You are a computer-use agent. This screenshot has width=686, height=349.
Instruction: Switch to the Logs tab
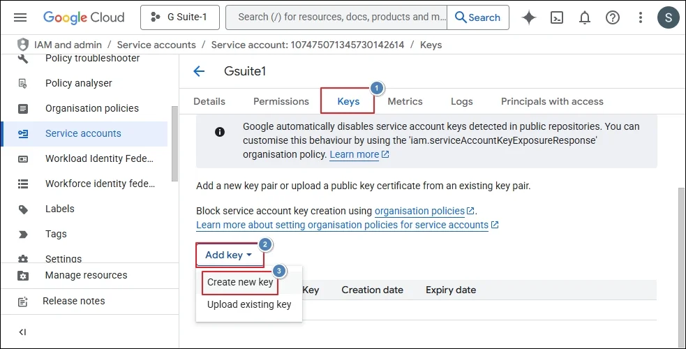tap(462, 101)
